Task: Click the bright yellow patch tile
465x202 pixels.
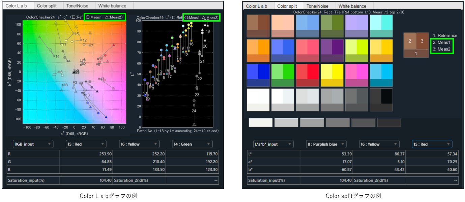Action: [332, 75]
